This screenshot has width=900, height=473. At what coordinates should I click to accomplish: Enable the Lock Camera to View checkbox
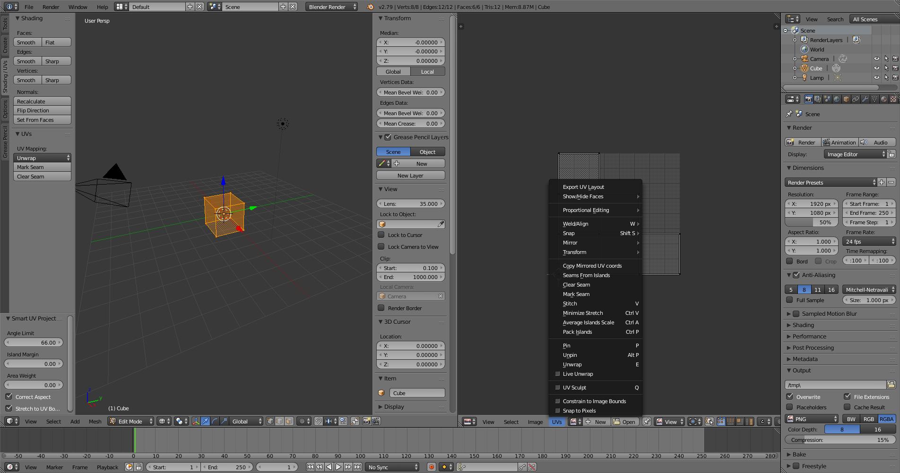click(381, 246)
